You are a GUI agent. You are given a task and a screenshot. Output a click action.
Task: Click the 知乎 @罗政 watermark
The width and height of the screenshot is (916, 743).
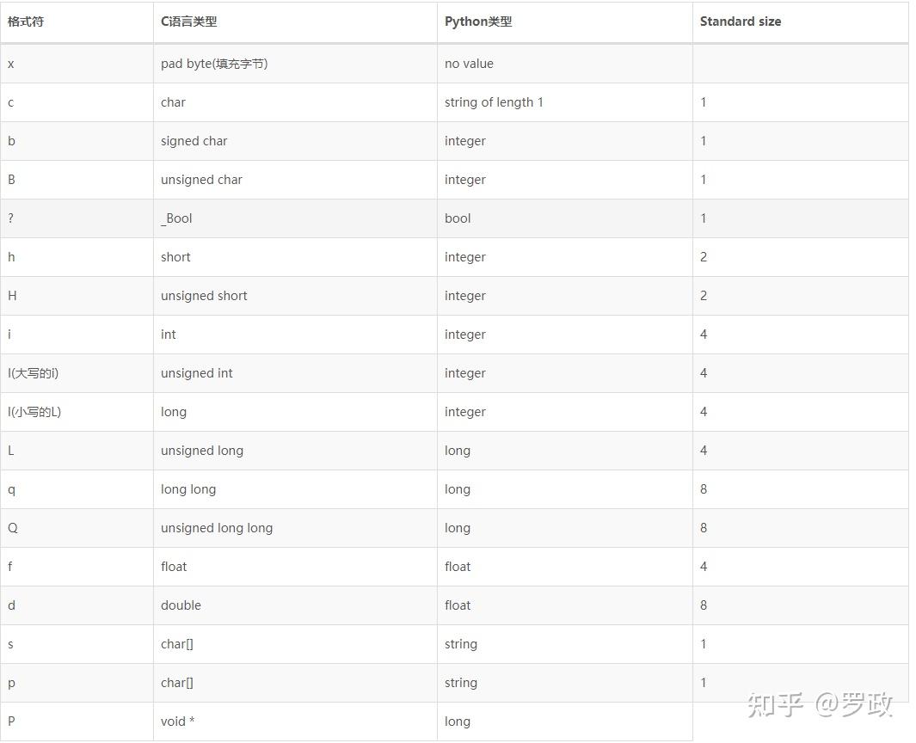click(x=820, y=705)
